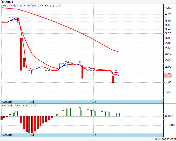Click the highlighted 1.80 current price tag
This screenshot has height=141, width=176.
pos(168,76)
